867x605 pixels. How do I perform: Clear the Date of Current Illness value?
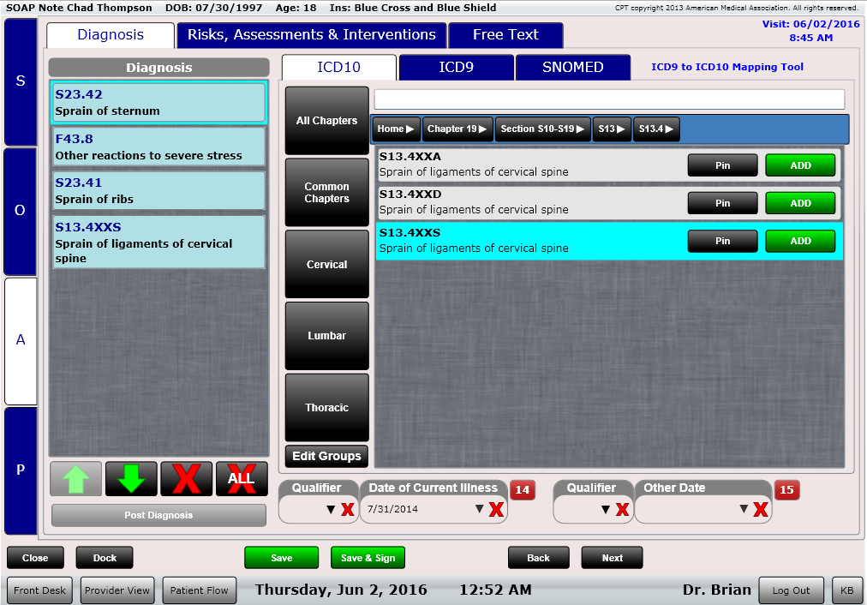click(x=495, y=510)
